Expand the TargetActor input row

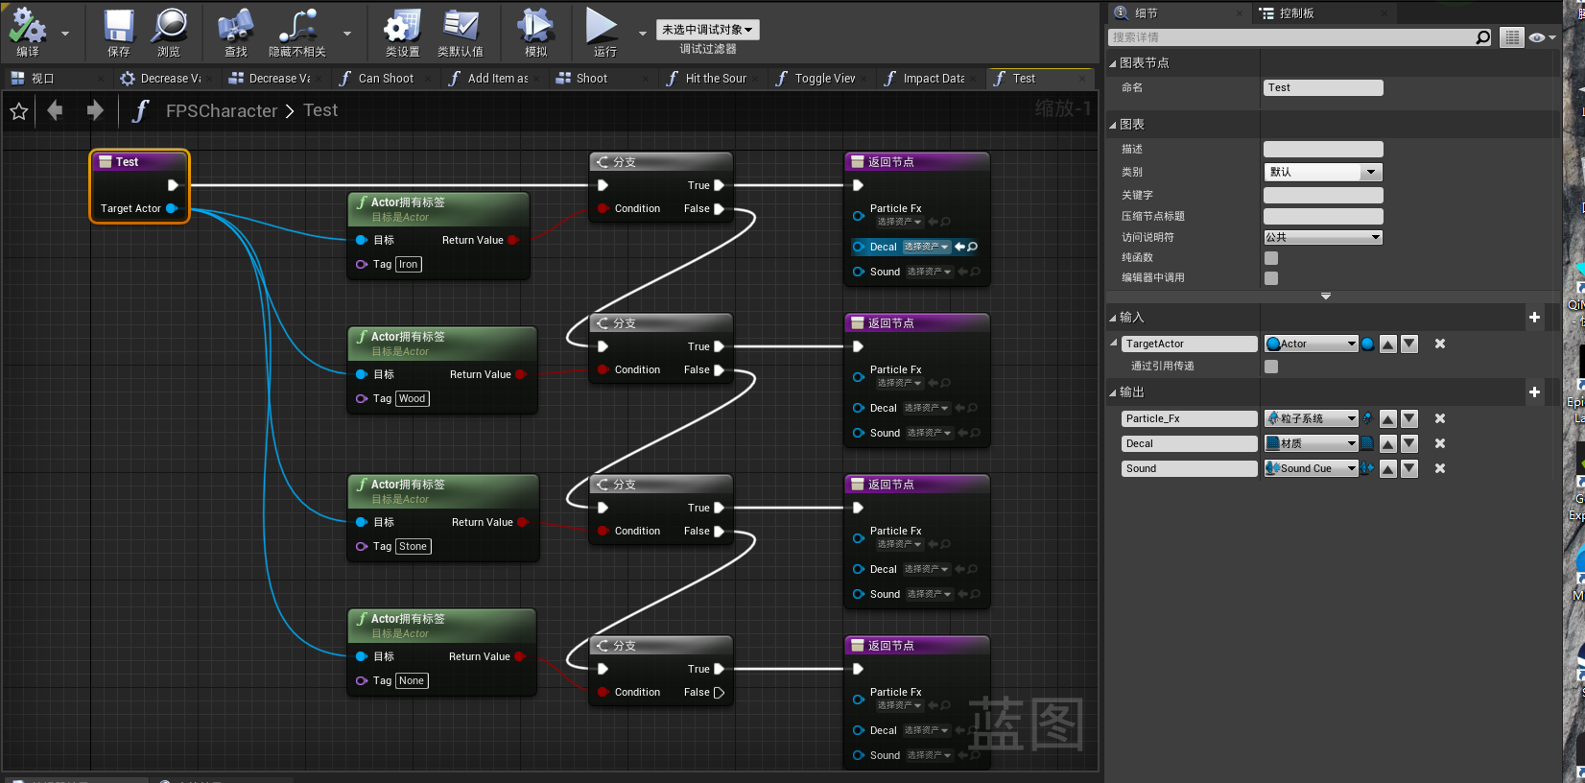(1114, 343)
